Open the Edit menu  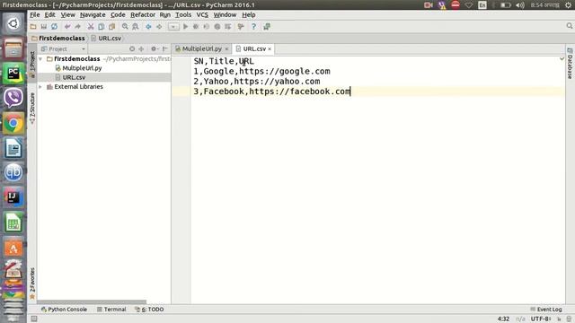(50, 14)
